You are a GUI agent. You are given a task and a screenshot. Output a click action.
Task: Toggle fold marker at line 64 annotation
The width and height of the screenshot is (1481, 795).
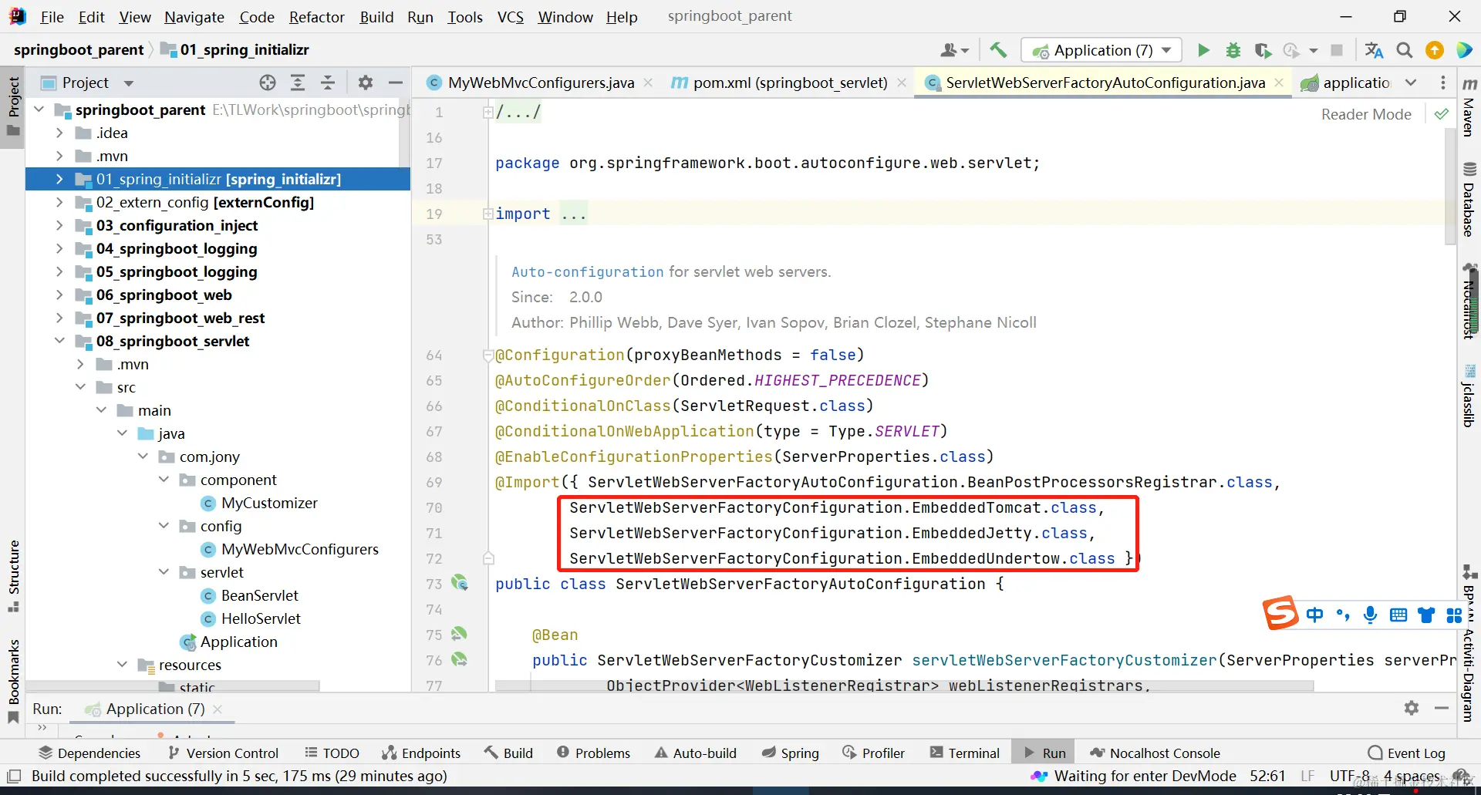coord(487,355)
